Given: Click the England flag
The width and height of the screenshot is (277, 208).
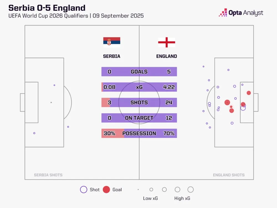Looking at the screenshot, I should click(166, 42).
